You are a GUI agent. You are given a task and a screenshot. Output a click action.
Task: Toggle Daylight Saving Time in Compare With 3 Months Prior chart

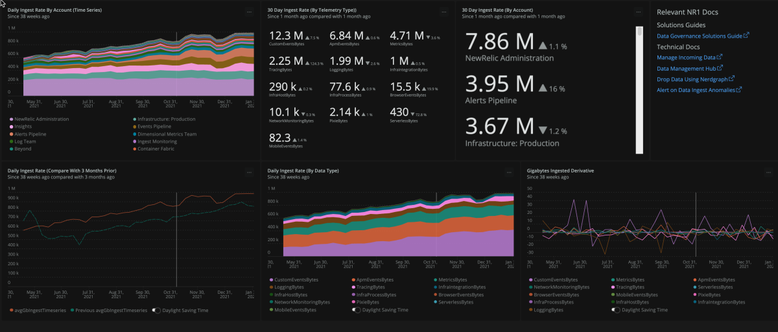pyautogui.click(x=156, y=310)
